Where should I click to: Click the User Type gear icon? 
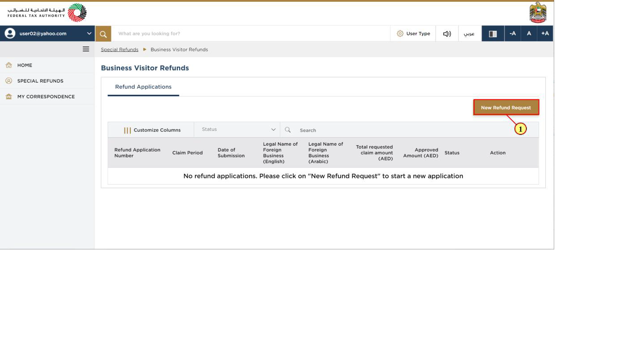(x=400, y=34)
